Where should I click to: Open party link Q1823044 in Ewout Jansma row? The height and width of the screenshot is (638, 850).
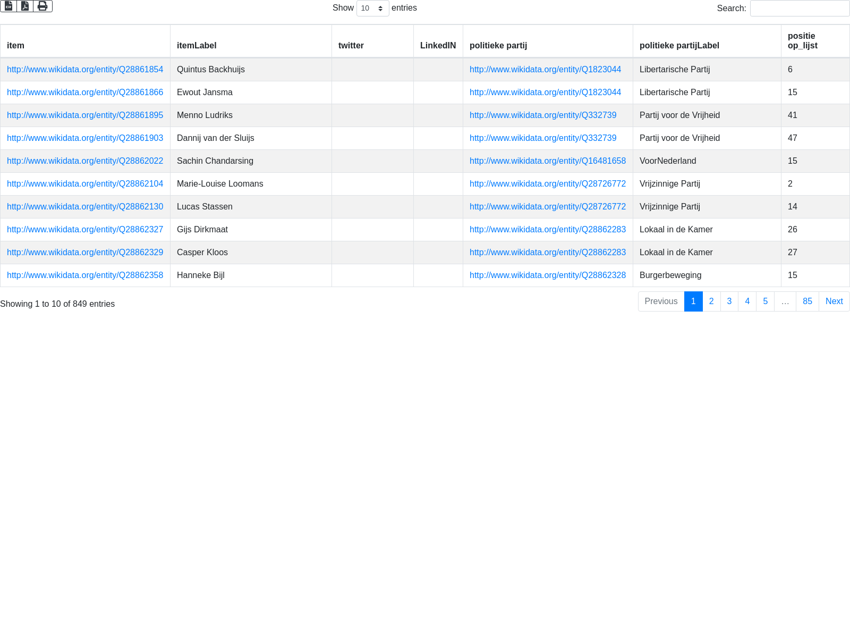545,93
